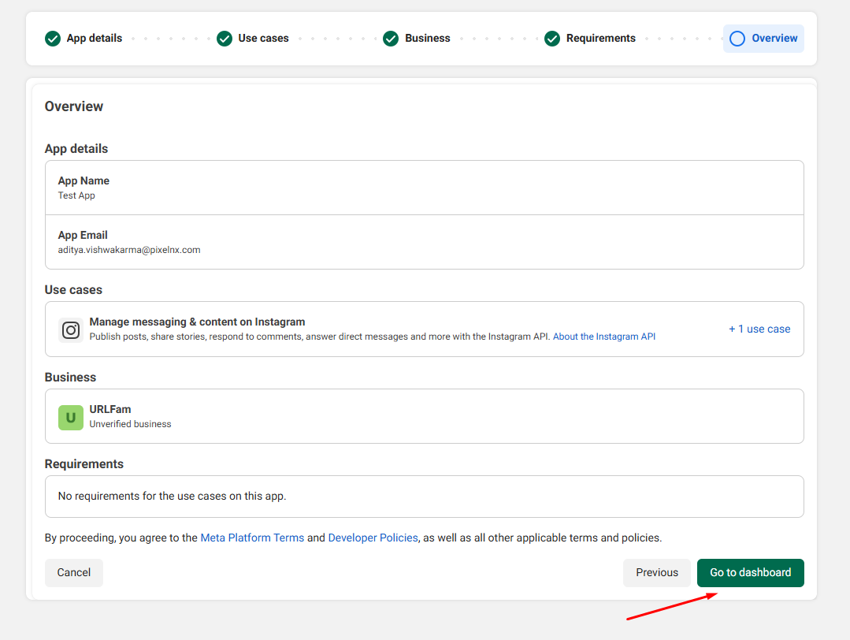The width and height of the screenshot is (850, 640).
Task: Click the Instagram logo icon
Action: 71,330
